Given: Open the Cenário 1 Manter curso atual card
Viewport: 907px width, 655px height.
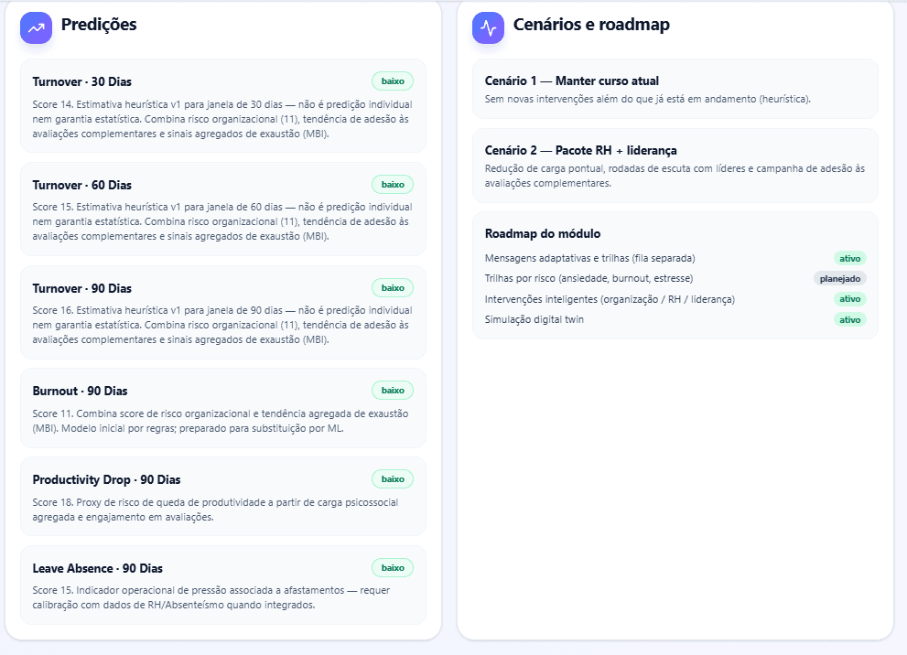Looking at the screenshot, I should pos(675,89).
